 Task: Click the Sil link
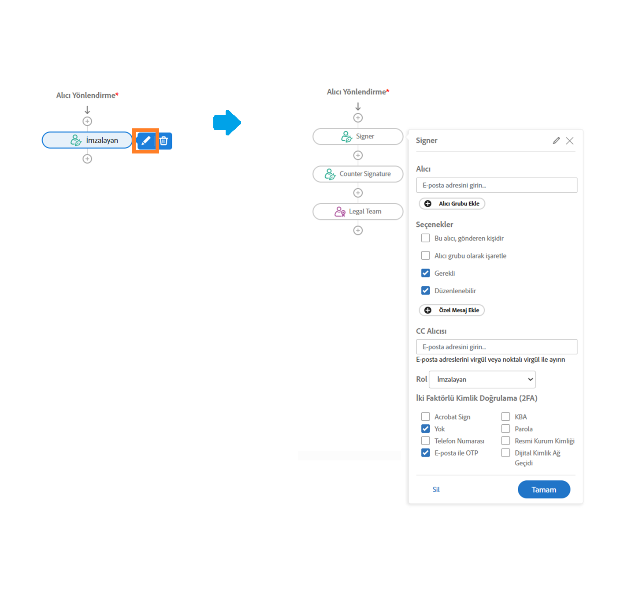pyautogui.click(x=436, y=490)
